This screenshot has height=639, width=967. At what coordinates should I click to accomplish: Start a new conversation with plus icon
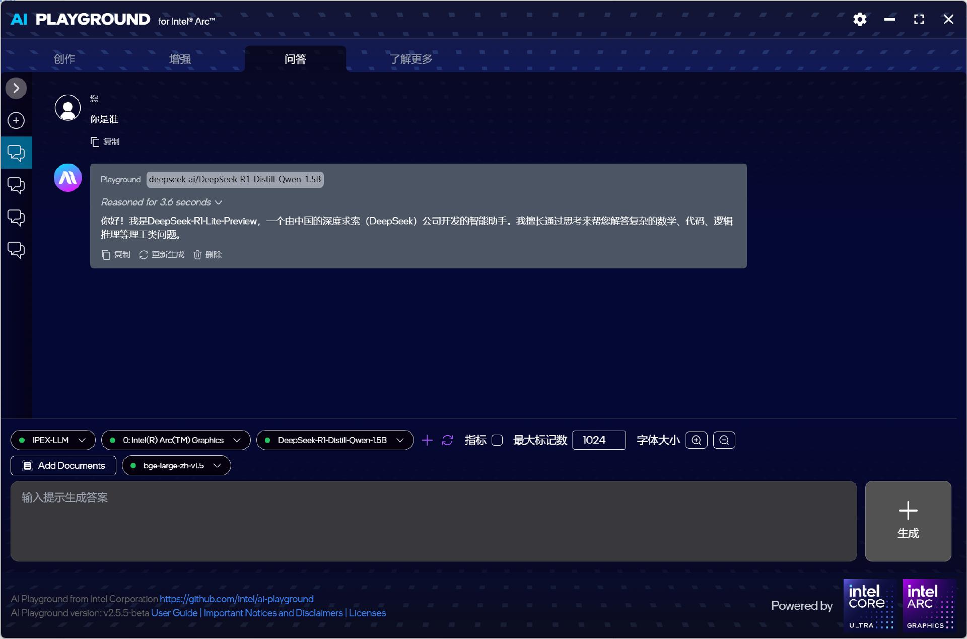click(16, 120)
